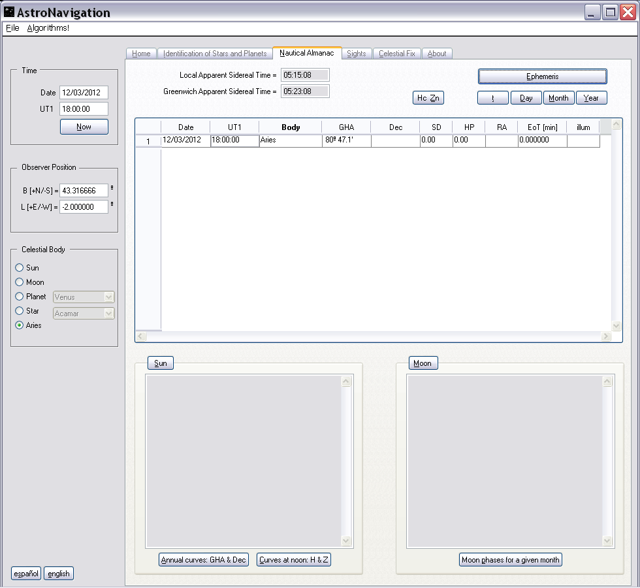Screen dimensions: 640x588
Task: Go to the Celestial Fix tab
Action: point(396,54)
